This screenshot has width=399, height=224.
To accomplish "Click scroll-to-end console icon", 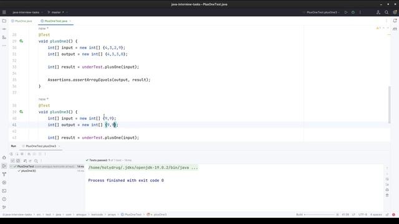I will coord(387,184).
